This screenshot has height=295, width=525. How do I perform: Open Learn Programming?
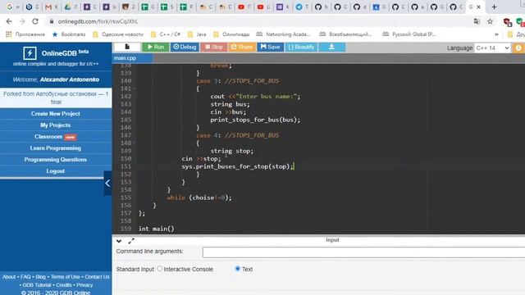point(56,147)
